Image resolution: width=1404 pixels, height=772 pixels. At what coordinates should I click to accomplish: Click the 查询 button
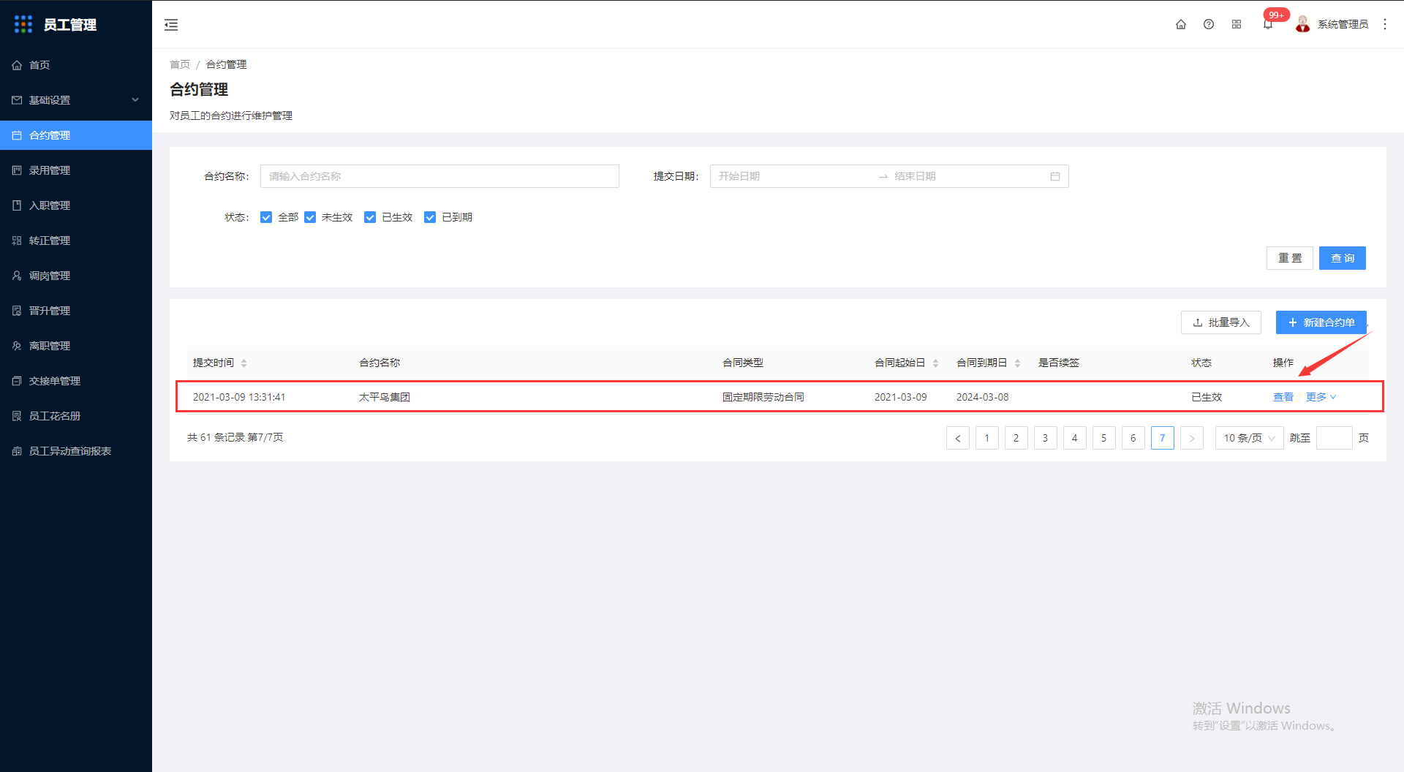pos(1343,258)
